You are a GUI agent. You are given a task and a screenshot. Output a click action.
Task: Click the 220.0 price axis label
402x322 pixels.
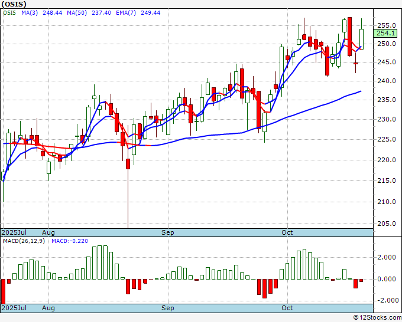(x=387, y=160)
